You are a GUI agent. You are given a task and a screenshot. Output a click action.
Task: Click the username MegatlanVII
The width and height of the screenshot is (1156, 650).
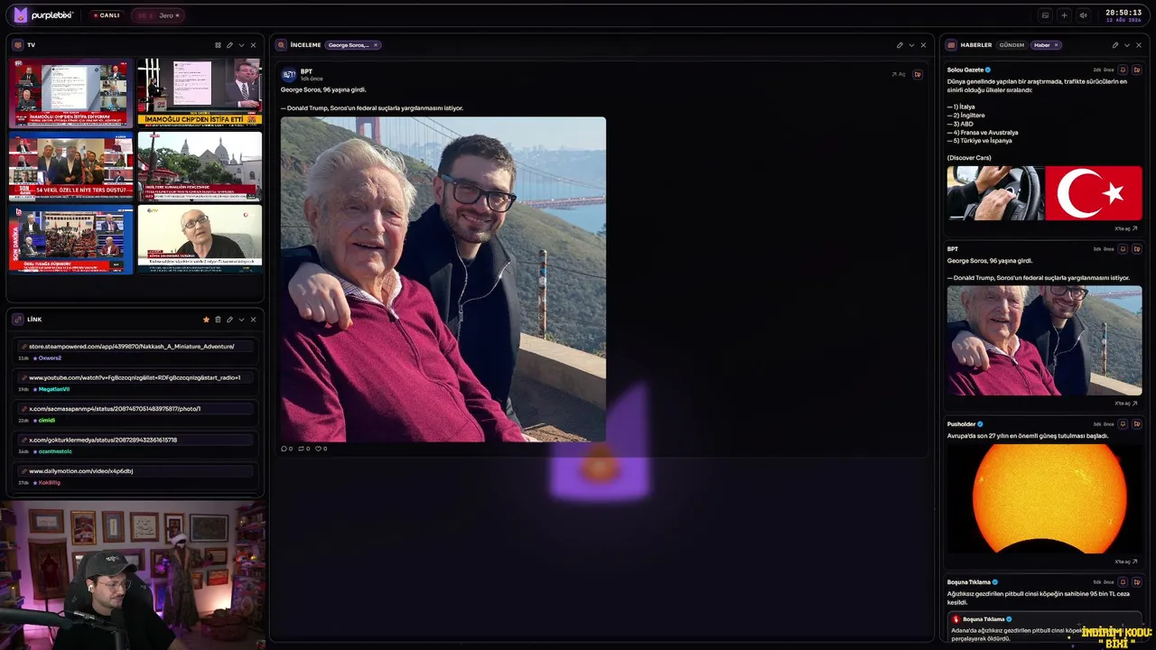(x=53, y=389)
